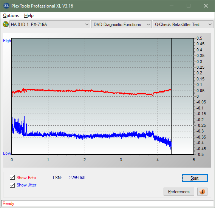Click the LSN value 2295040
The image size is (215, 208).
(77, 178)
